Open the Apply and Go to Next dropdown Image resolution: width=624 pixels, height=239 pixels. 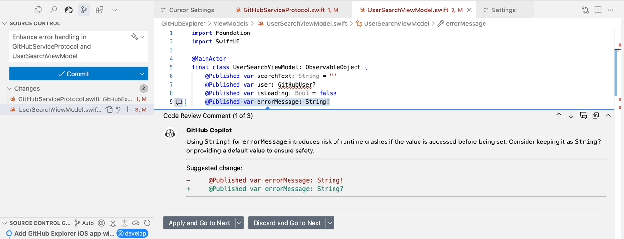[x=240, y=223]
